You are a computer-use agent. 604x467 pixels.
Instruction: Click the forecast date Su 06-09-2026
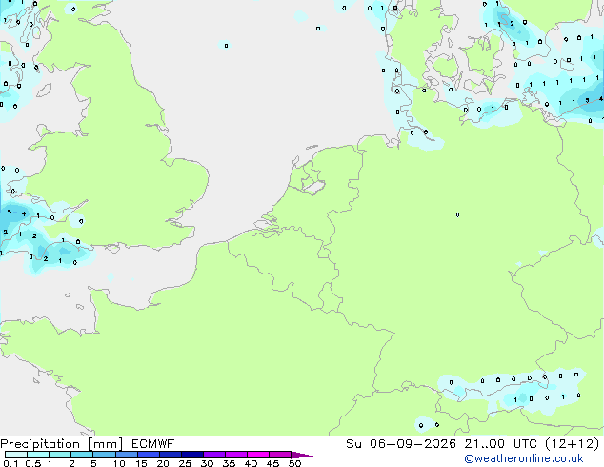pos(401,444)
